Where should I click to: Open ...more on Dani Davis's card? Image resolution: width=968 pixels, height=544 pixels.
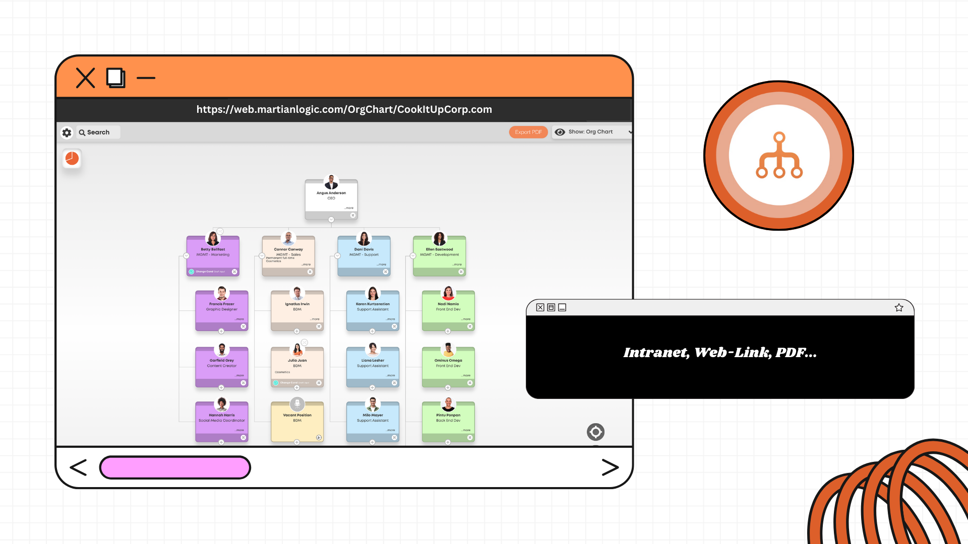click(x=382, y=264)
